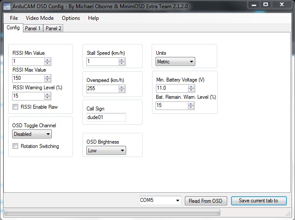The width and height of the screenshot is (295, 220).
Task: Maximize the ArduCAM OSD Config window
Action: click(x=266, y=4)
